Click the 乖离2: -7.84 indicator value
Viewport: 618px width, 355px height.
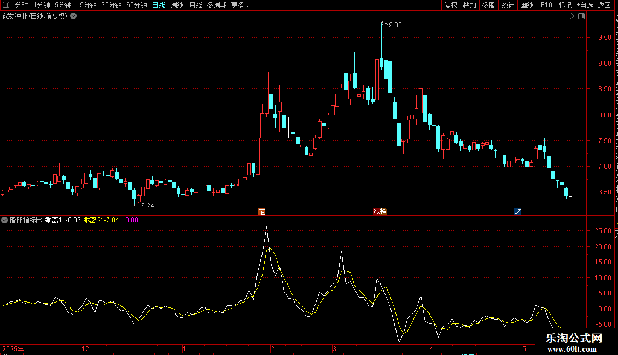(101, 220)
